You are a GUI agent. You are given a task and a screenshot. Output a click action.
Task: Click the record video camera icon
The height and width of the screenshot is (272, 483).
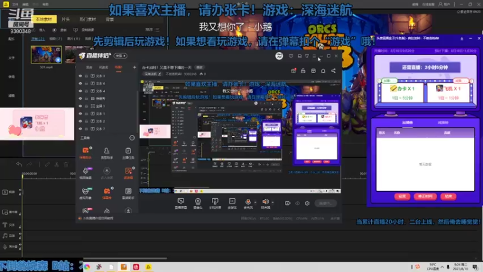coord(287,203)
